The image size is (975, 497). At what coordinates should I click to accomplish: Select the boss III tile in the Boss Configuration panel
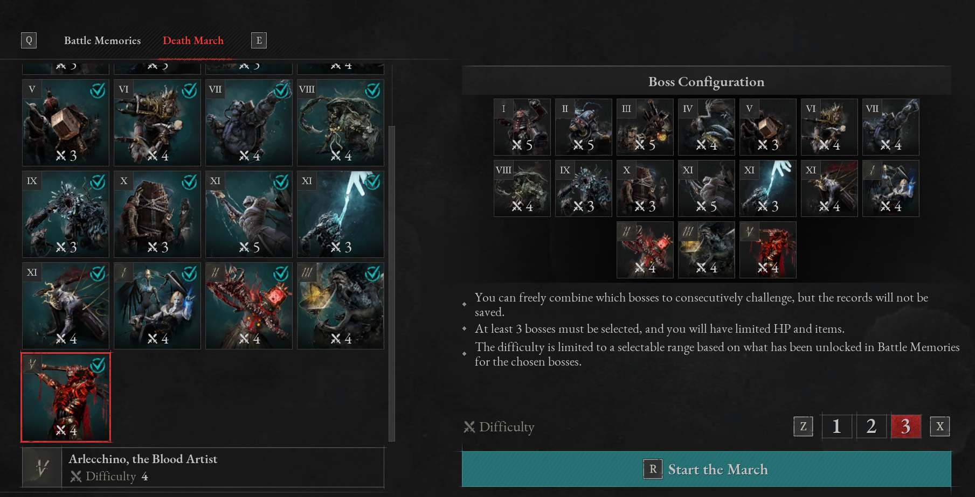(645, 127)
